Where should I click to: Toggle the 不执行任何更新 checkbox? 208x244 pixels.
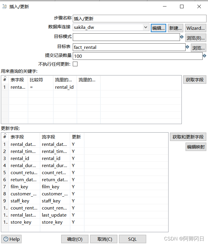[75, 64]
